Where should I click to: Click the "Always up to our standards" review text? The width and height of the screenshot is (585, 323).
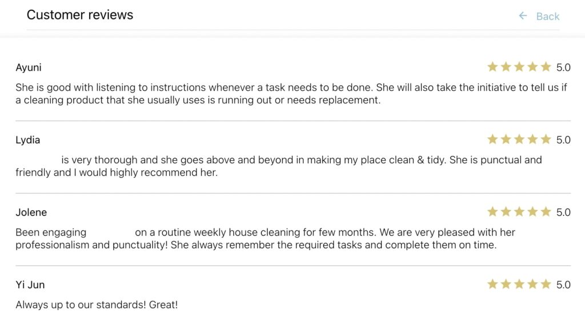(97, 305)
